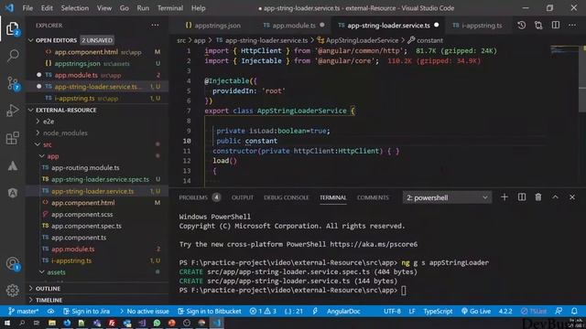Click the taskbar search icon
Viewport: 586px width, 329px height.
22,323
